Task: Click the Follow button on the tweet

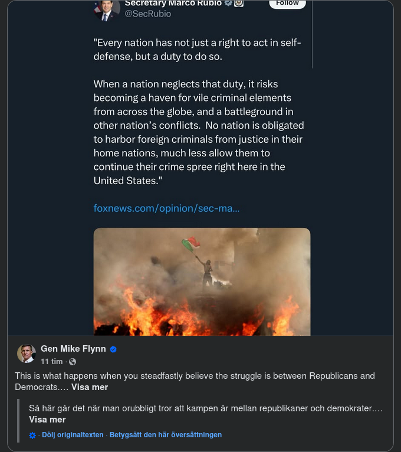Action: pos(287,3)
